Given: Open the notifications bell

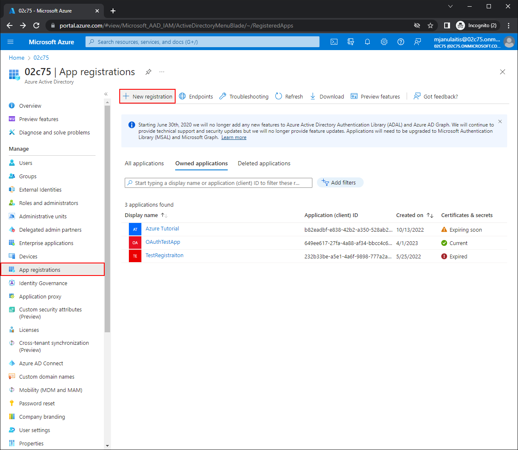Looking at the screenshot, I should coord(367,42).
